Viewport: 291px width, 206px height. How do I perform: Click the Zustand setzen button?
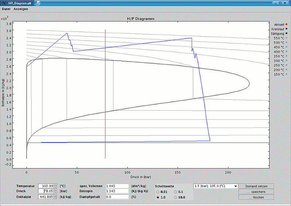click(x=256, y=186)
